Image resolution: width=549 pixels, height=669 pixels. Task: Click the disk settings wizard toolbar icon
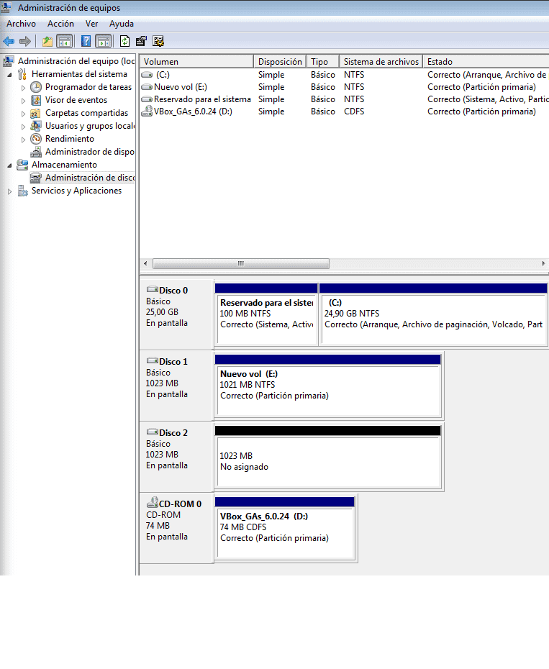[x=158, y=42]
